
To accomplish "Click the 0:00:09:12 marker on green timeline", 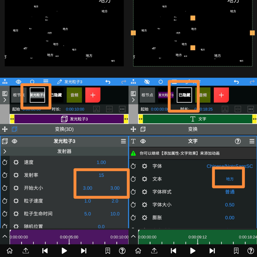I will click(x=198, y=237).
